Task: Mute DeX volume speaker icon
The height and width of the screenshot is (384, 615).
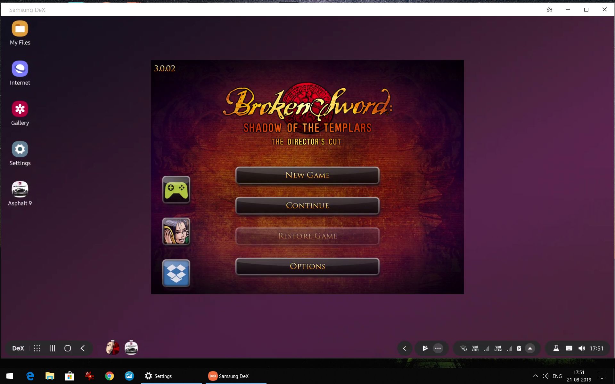Action: (582, 348)
